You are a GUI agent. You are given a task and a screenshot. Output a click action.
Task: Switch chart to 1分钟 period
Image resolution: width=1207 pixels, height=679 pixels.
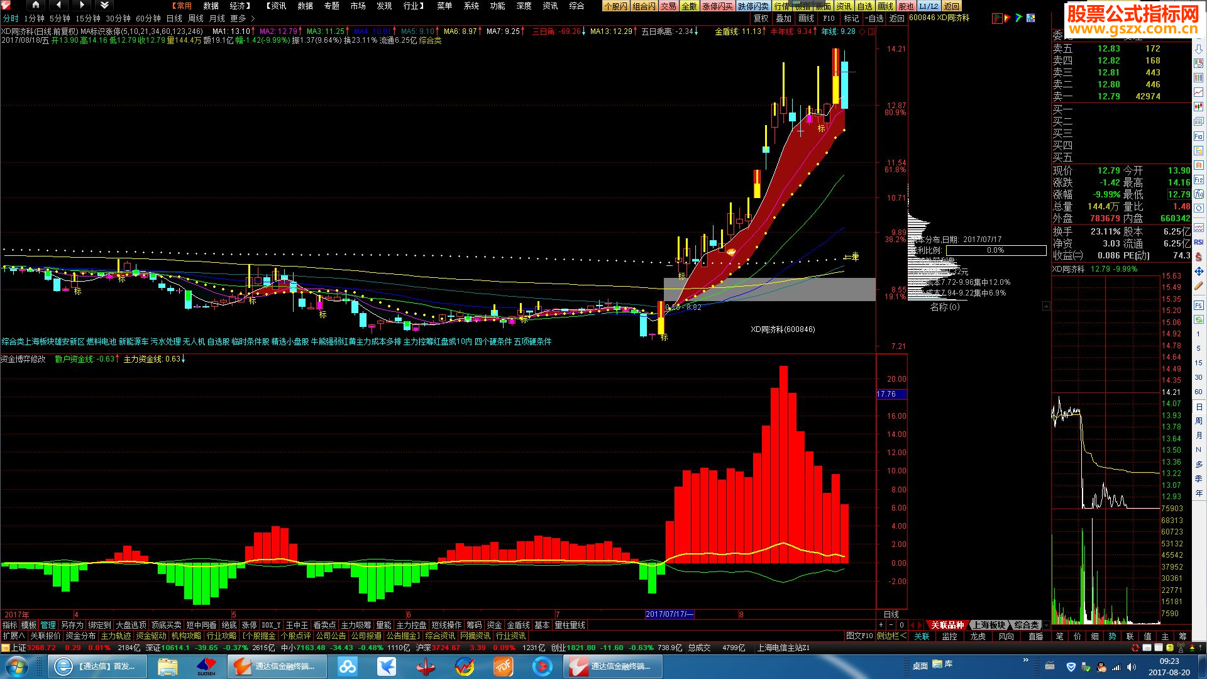coord(35,19)
